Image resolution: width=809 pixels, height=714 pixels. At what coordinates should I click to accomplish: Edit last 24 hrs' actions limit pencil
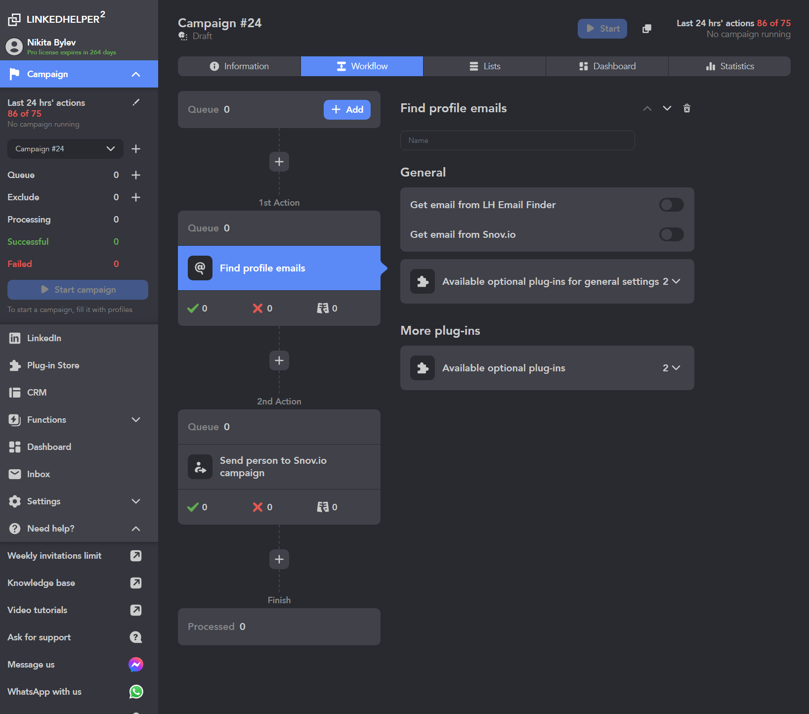[136, 102]
